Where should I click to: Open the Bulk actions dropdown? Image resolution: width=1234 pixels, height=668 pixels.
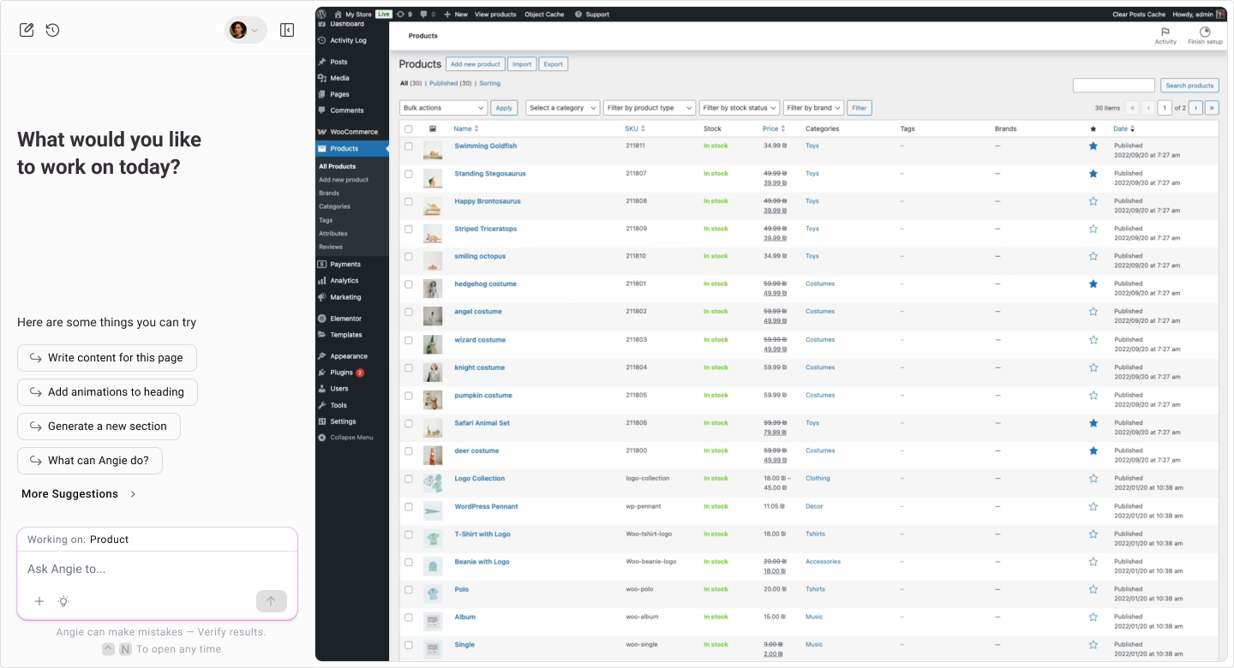(442, 107)
